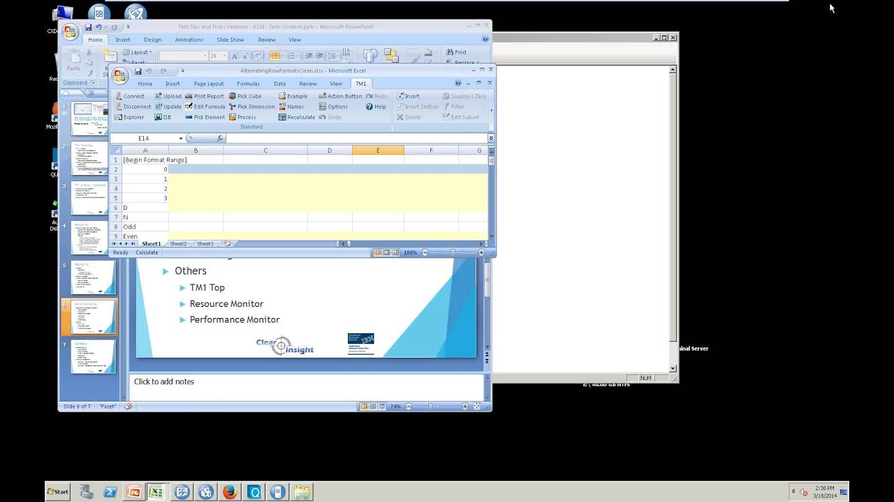Click Print Report in TM1 ribbon
The width and height of the screenshot is (894, 502).
(x=205, y=96)
